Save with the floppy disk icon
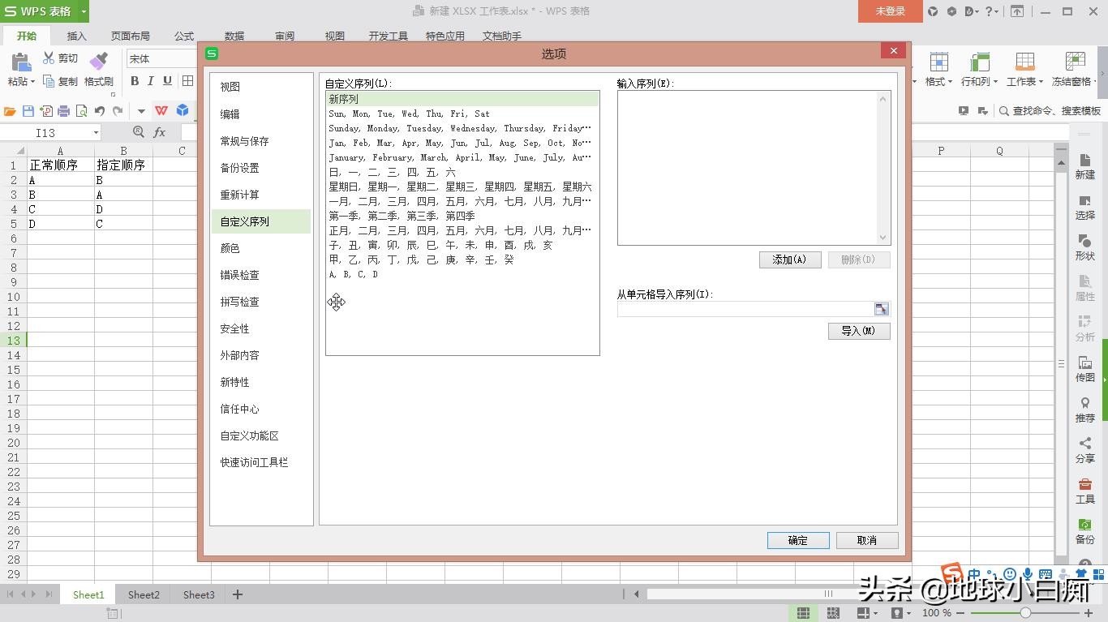Viewport: 1108px width, 622px height. [28, 111]
